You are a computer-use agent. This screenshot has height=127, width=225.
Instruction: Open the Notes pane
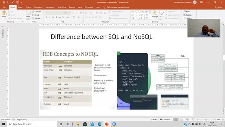coord(154,120)
